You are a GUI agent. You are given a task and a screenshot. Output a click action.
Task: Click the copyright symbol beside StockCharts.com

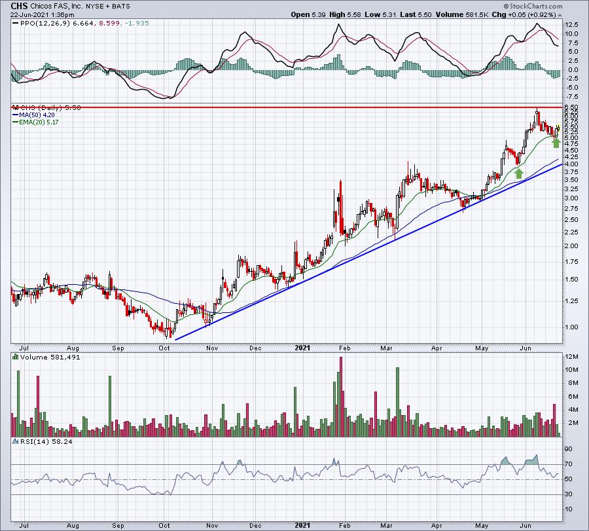[506, 6]
